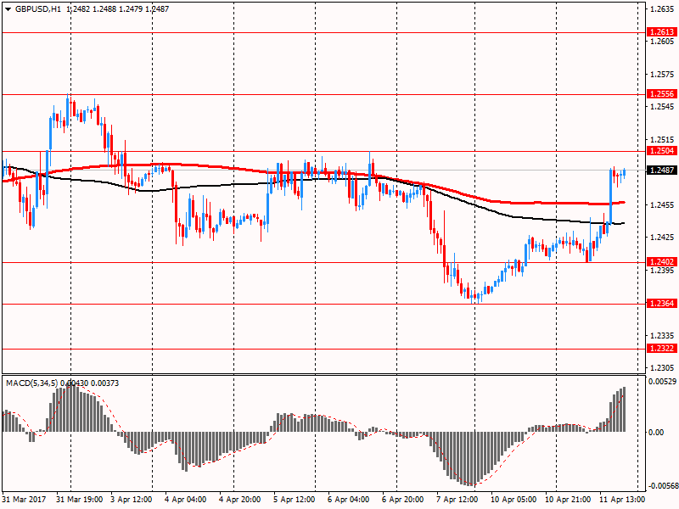Click the 10 Apr 05:00 time axis label

(513, 500)
